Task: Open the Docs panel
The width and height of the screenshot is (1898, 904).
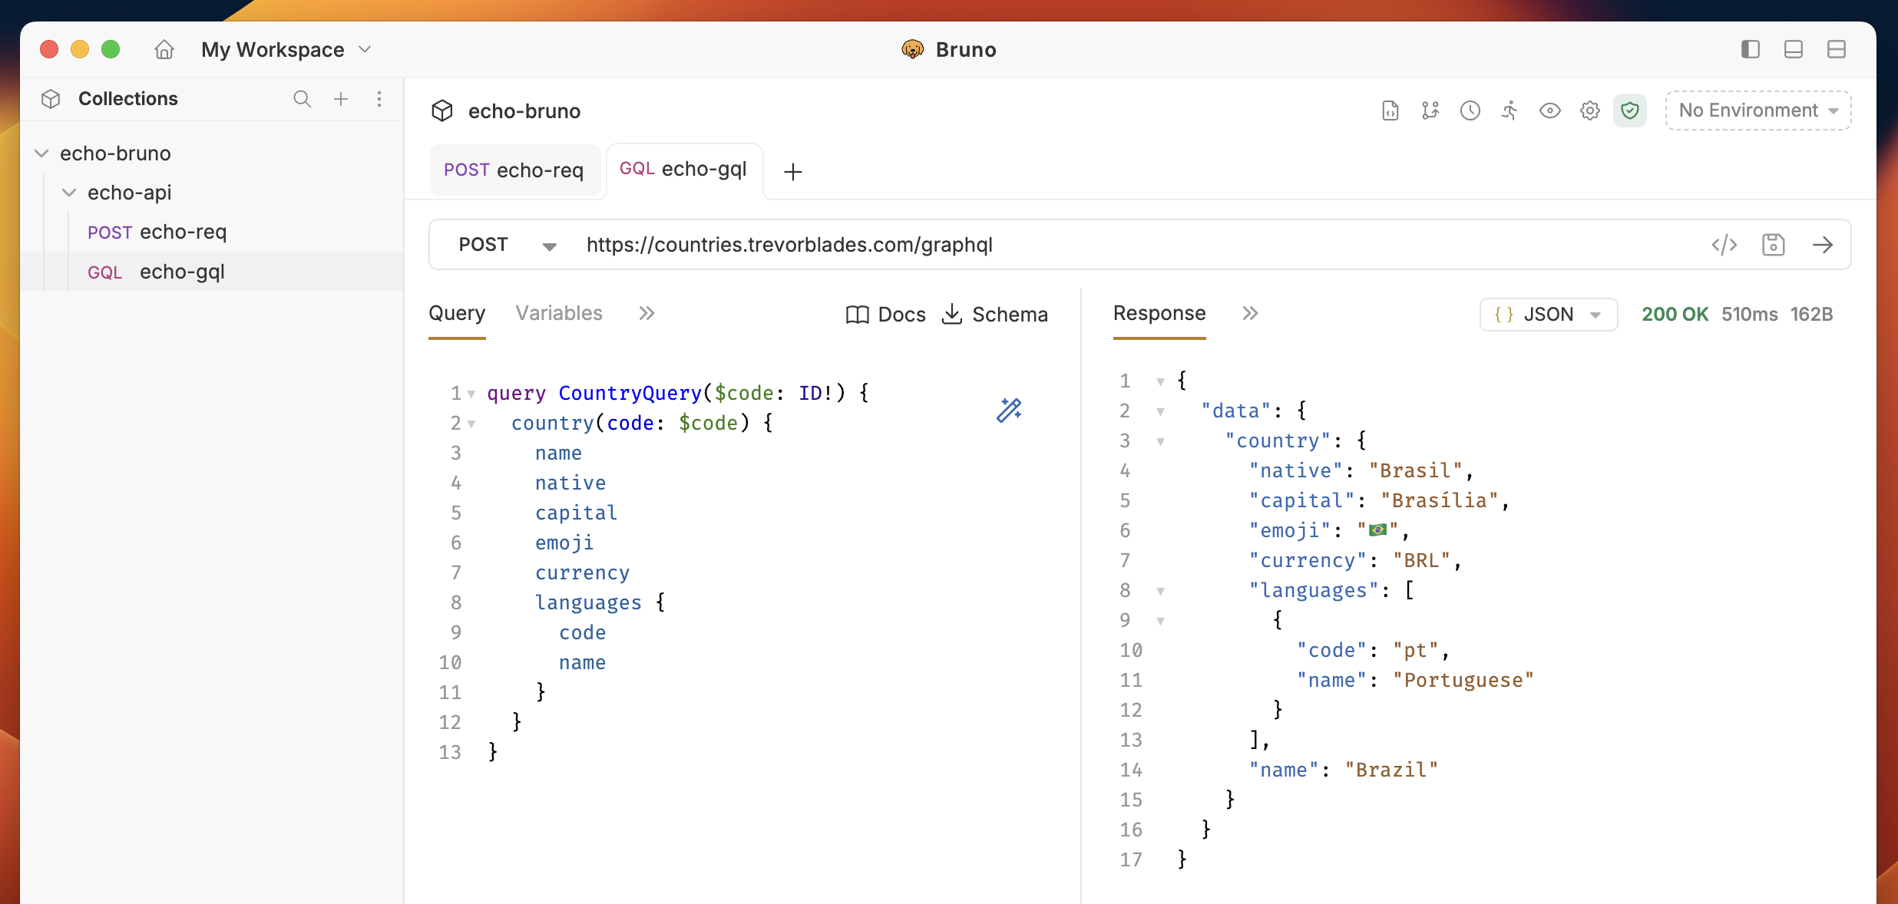Action: pos(885,314)
